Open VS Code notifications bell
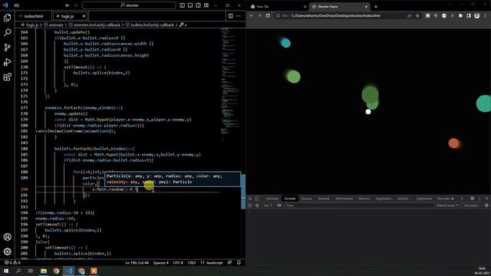This screenshot has height=276, width=491. coord(239,262)
